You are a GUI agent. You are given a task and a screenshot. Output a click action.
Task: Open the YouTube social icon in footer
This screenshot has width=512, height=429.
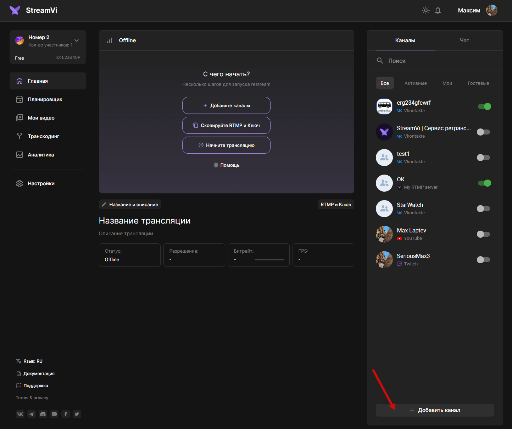(54, 414)
